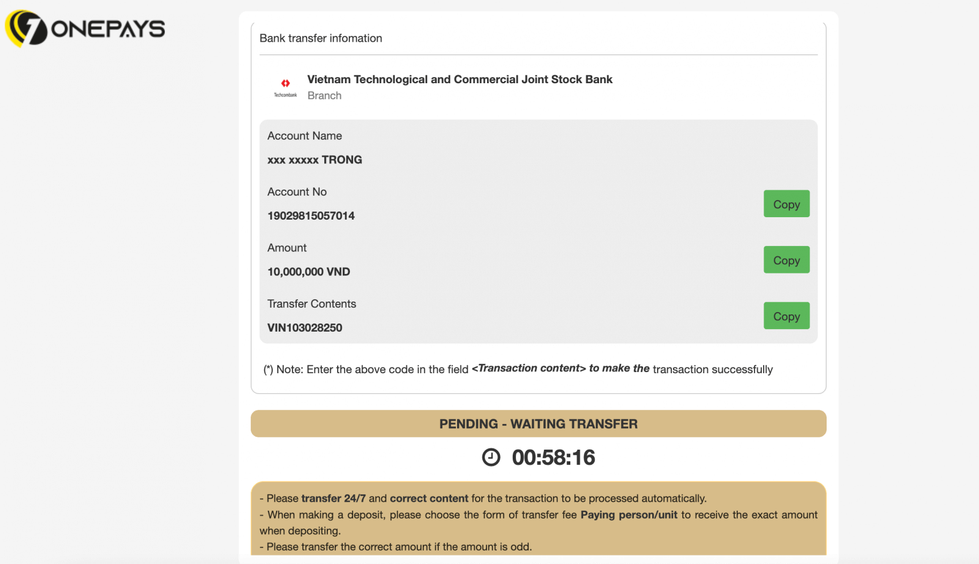
Task: Select the account number 19029815057014
Action: click(x=311, y=216)
